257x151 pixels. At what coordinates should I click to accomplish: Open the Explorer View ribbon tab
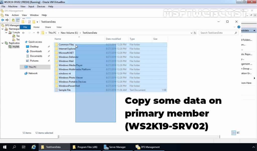pyautogui.click(x=59, y=27)
